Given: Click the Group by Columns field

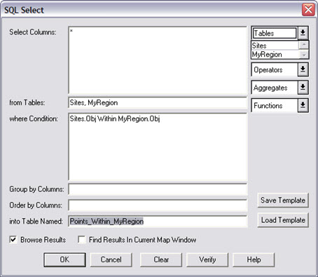Looking at the screenshot, I should [158, 189].
